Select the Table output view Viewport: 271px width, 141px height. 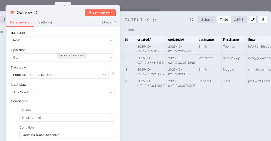224,19
